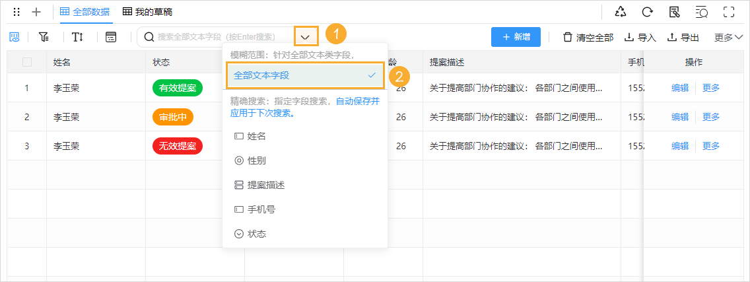This screenshot has width=750, height=282.
Task: Click the view display icon at toolbar start
Action: click(15, 37)
